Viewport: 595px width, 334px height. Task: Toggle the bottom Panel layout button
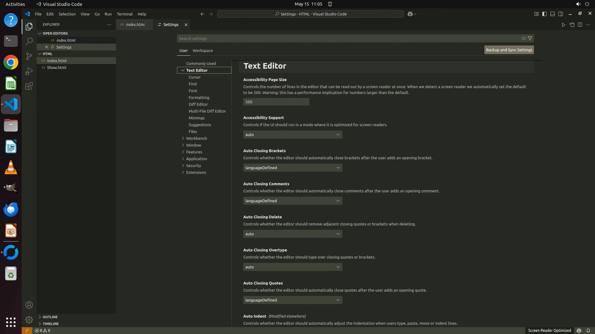[x=553, y=14]
